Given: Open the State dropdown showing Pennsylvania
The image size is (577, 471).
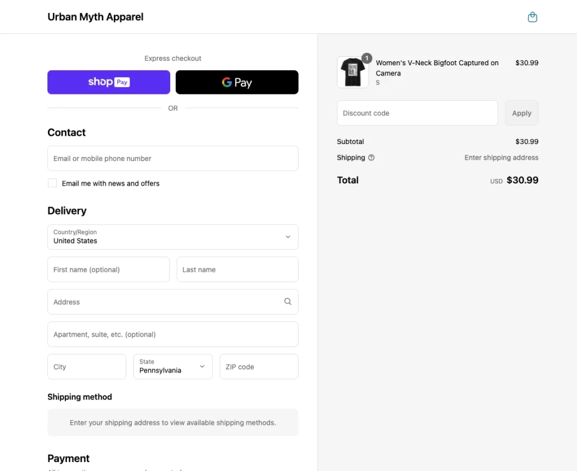Looking at the screenshot, I should click(173, 367).
